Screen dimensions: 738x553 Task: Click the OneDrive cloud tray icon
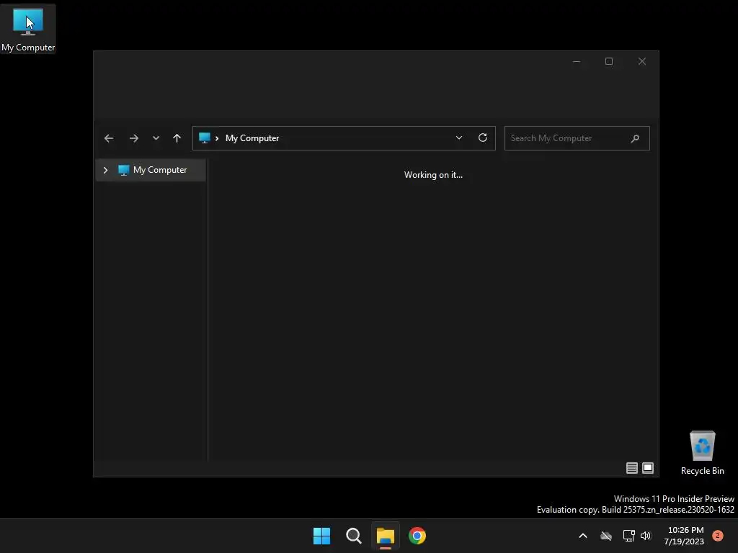coord(606,536)
